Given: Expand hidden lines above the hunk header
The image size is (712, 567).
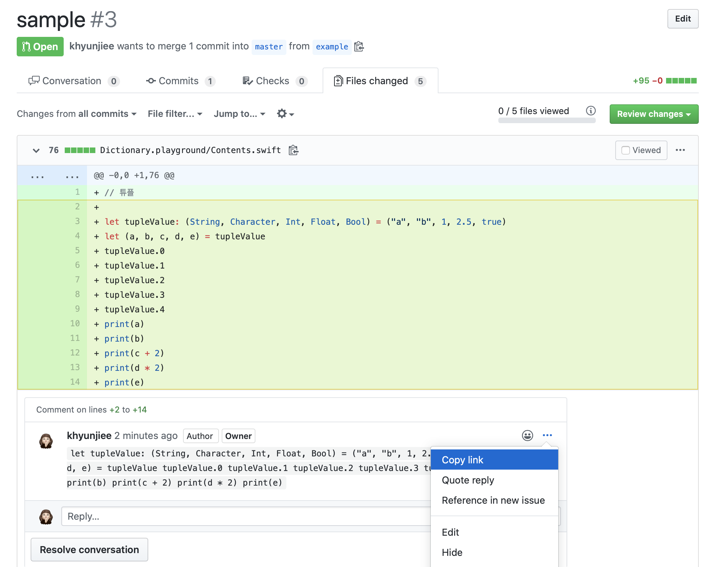Looking at the screenshot, I should point(37,176).
